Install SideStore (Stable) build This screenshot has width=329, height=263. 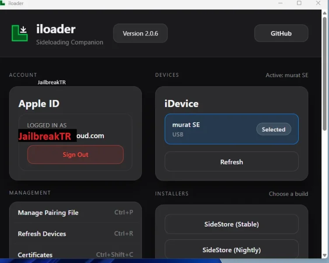point(231,224)
